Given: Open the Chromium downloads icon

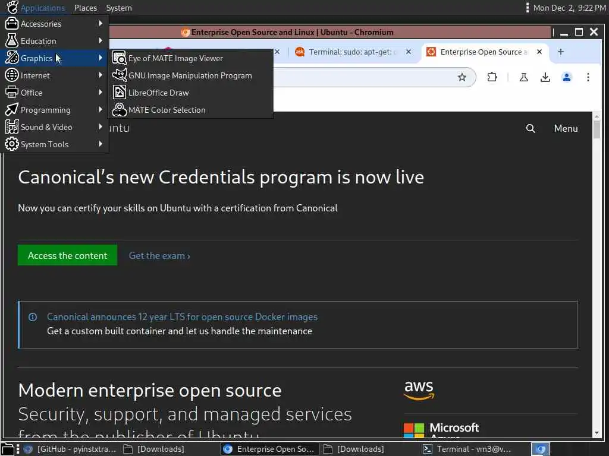Looking at the screenshot, I should [x=545, y=77].
